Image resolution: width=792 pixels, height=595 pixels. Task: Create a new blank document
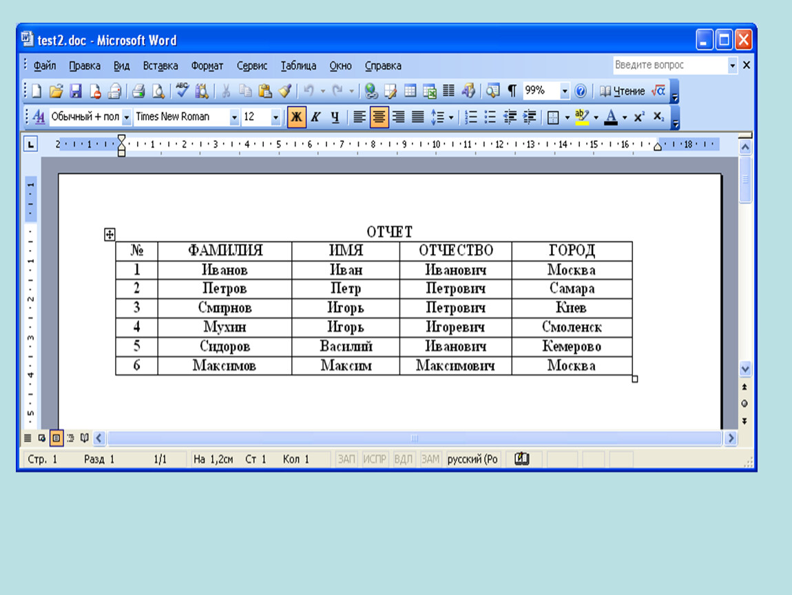click(37, 91)
